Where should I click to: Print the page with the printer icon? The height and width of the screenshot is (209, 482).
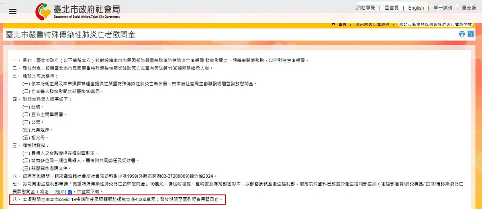462,34
